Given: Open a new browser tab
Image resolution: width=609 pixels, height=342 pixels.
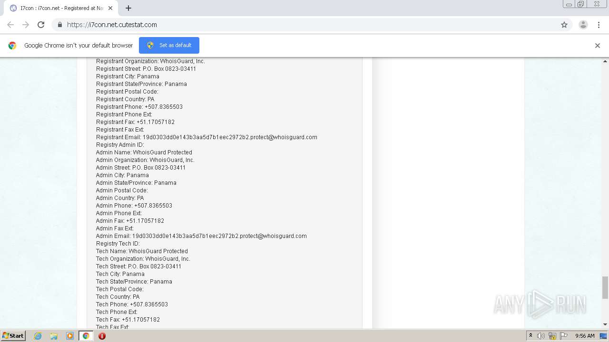Looking at the screenshot, I should 128,8.
